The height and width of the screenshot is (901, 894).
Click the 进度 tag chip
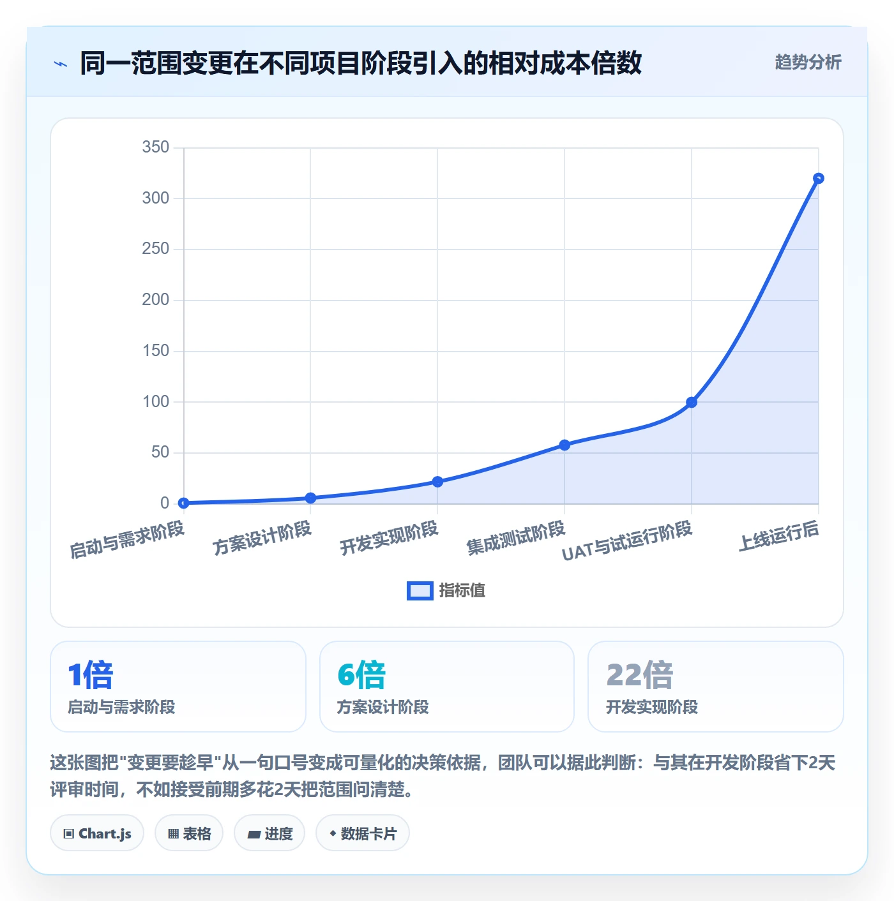click(269, 833)
